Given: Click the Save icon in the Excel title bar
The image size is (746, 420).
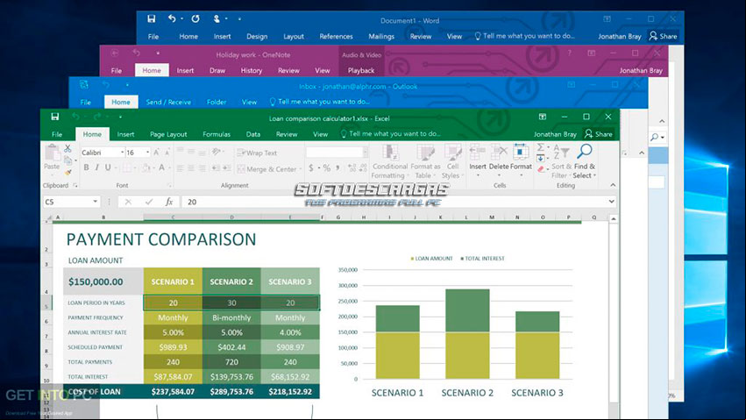Looking at the screenshot, I should tap(55, 117).
